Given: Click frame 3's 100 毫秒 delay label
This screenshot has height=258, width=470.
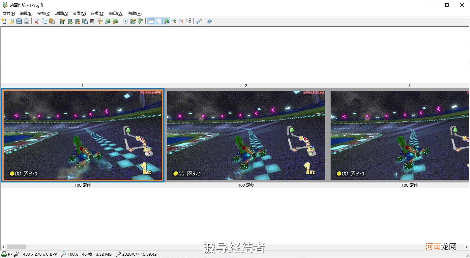Looking at the screenshot, I should (409, 185).
